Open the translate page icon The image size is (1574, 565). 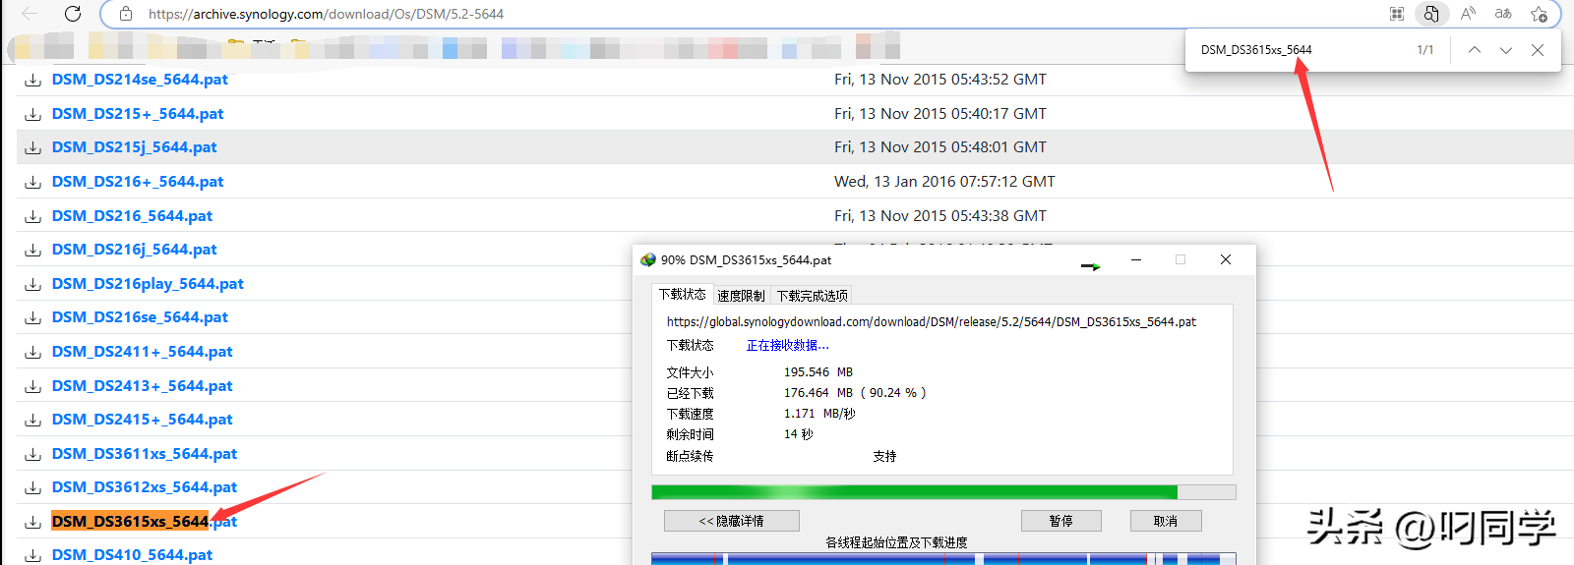(x=1503, y=14)
